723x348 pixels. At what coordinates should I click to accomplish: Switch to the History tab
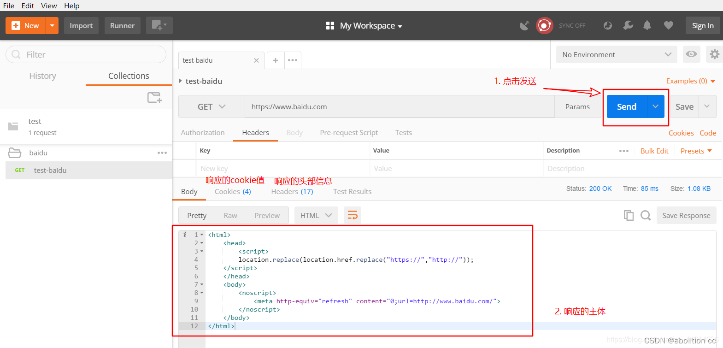[x=43, y=76]
